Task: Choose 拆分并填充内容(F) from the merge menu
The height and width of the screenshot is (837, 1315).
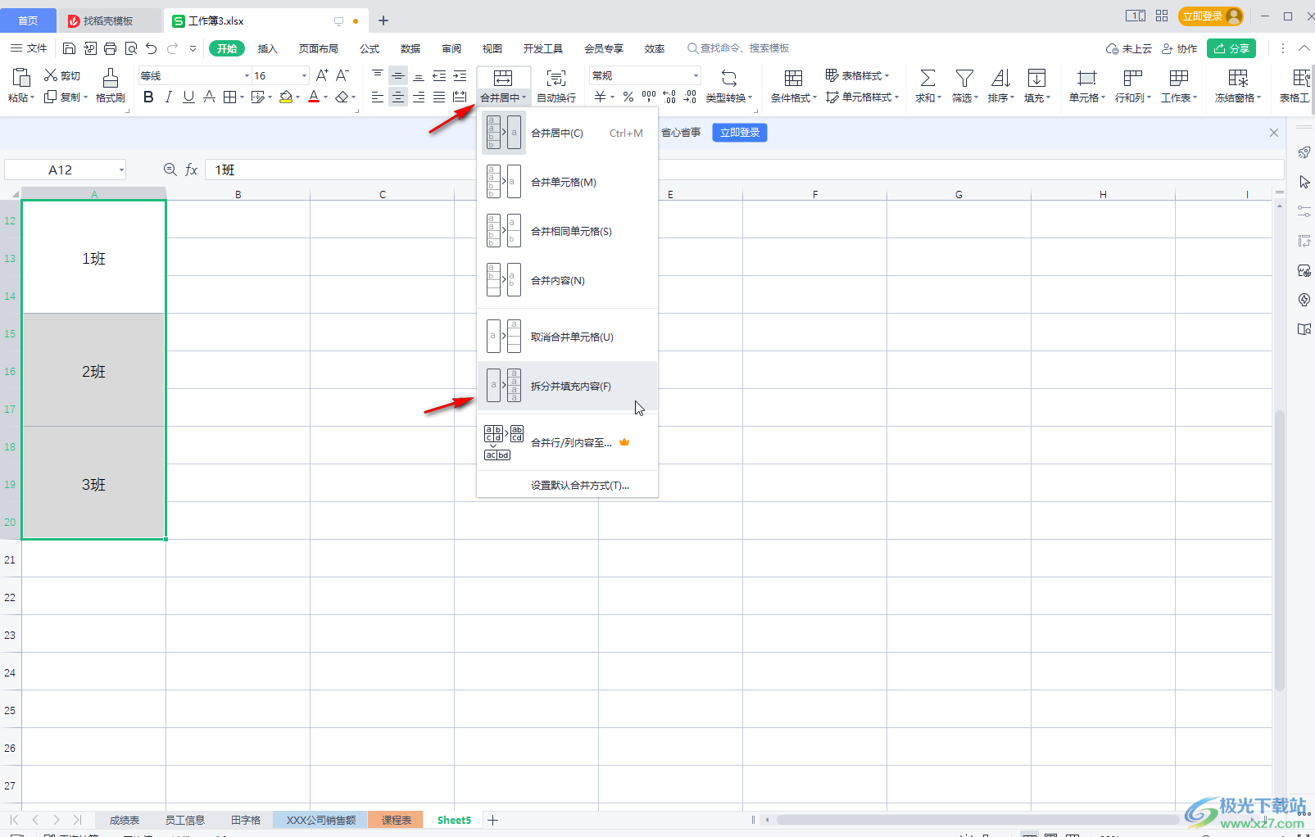Action: pyautogui.click(x=570, y=387)
